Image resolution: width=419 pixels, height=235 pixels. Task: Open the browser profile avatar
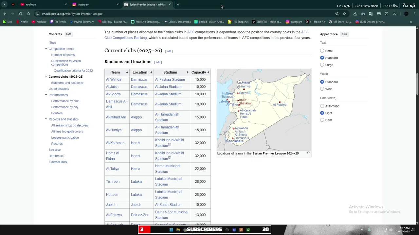click(406, 14)
